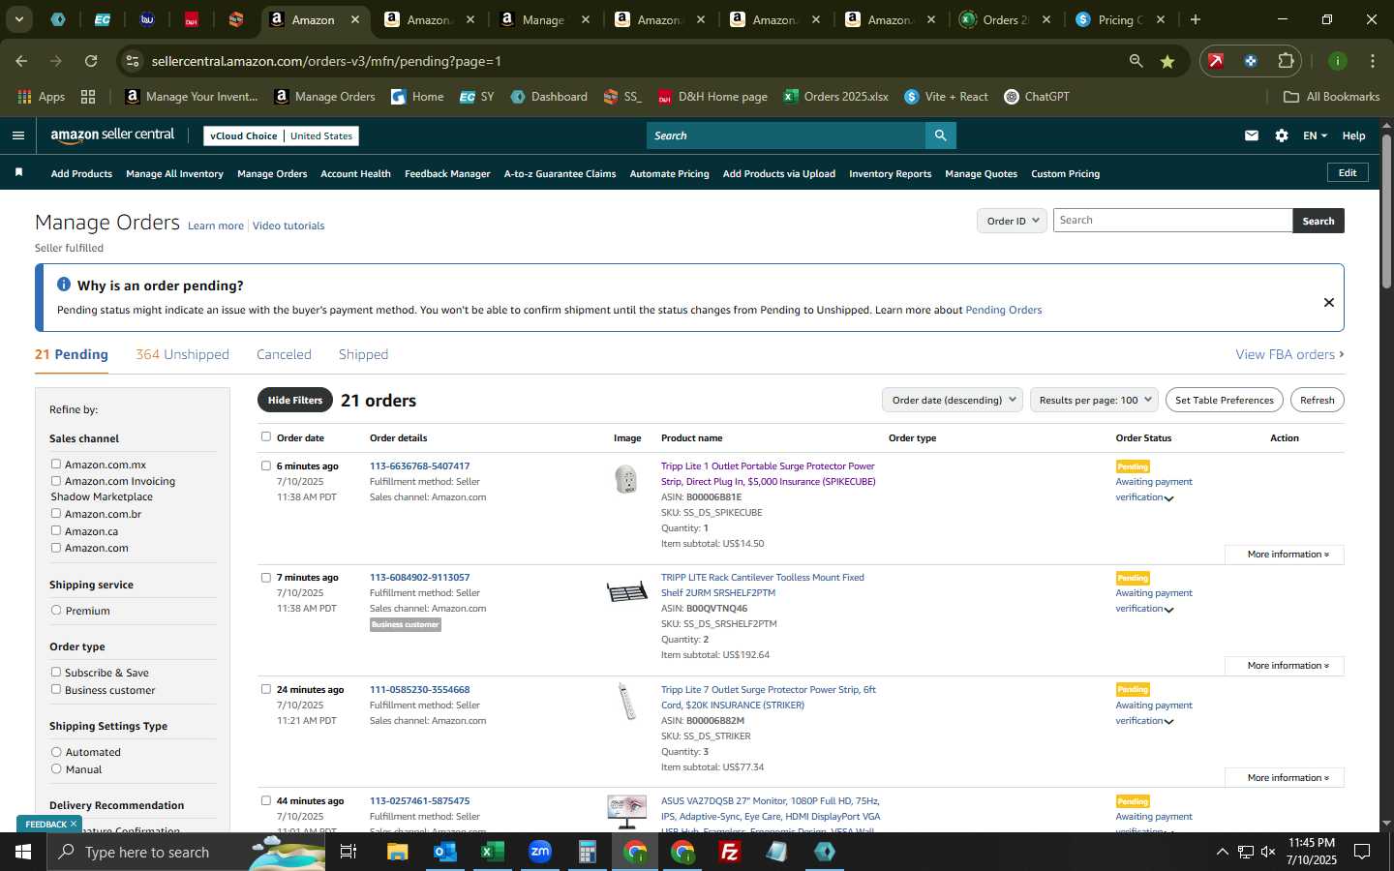The image size is (1394, 871).
Task: Select the Manual shipping settings radio
Action: pos(56,769)
